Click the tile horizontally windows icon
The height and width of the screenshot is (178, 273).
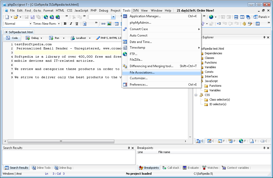[x=236, y=17]
